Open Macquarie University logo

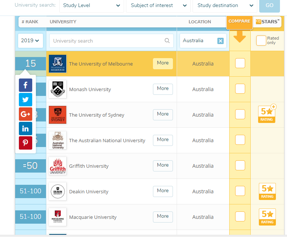click(x=58, y=217)
